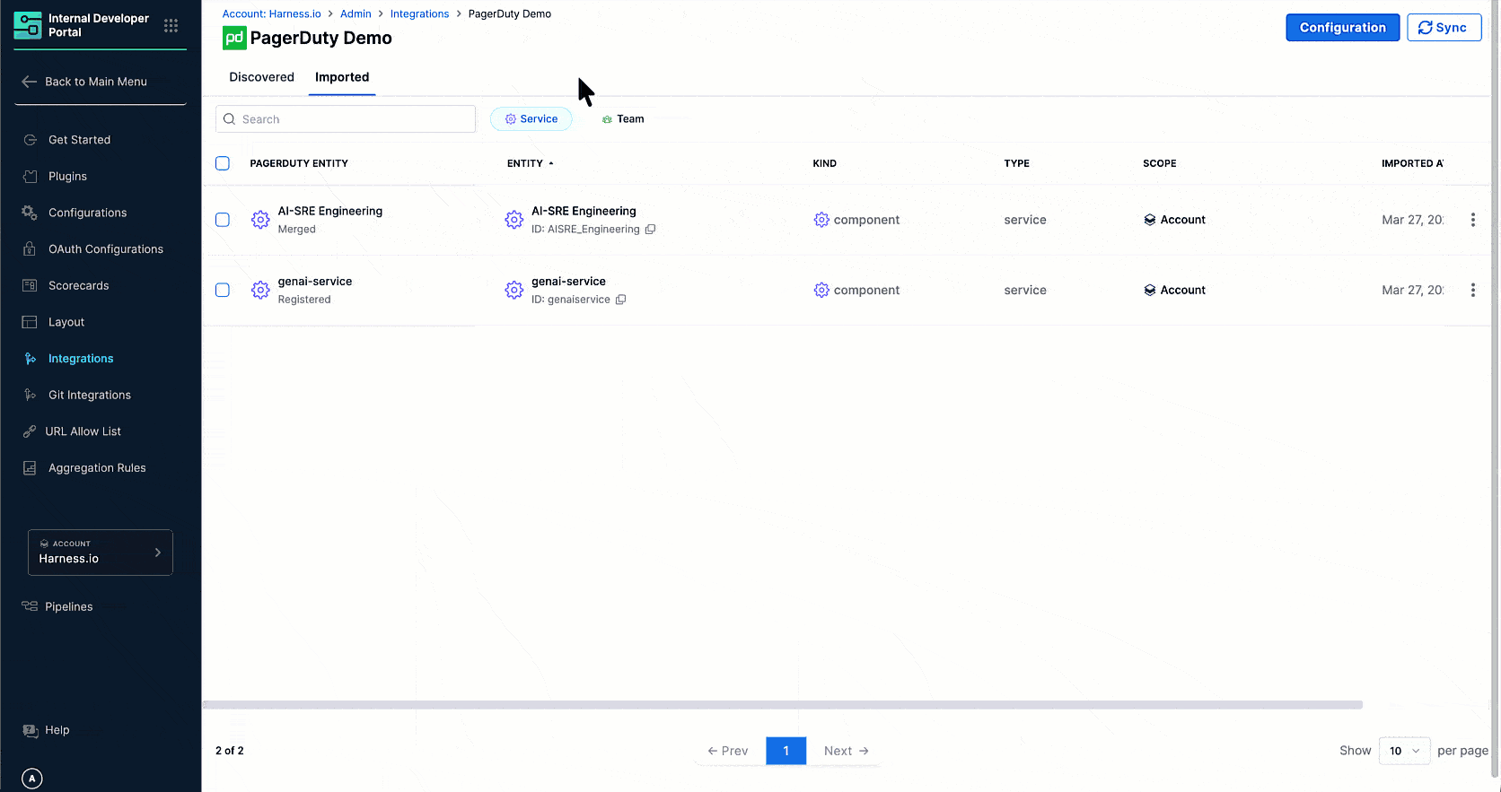Check the genai-service row checkbox
Screen dimensions: 1501x792
pos(223,290)
